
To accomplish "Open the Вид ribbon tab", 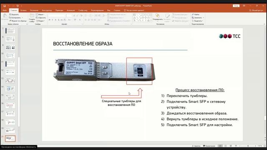I will 108,10.
